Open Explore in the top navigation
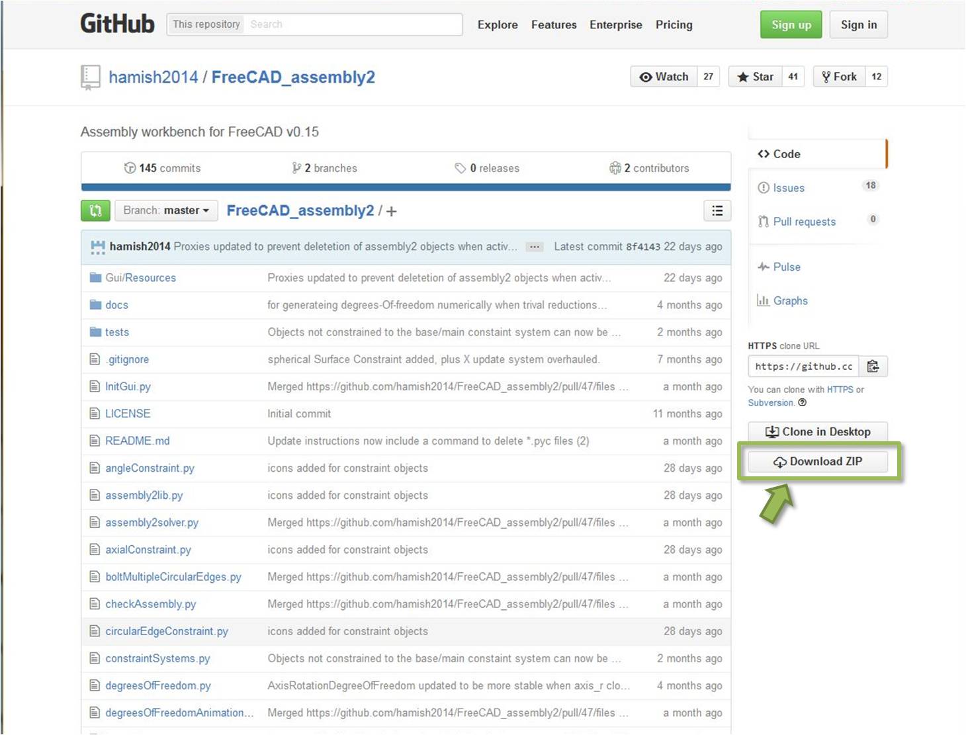Image resolution: width=966 pixels, height=735 pixels. tap(498, 24)
